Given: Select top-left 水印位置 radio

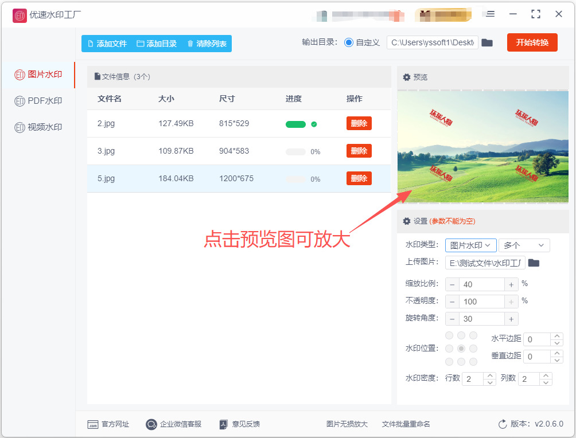Looking at the screenshot, I should pyautogui.click(x=449, y=335).
